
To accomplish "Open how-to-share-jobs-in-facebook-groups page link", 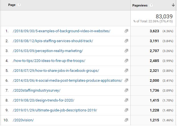I will 56,71.
